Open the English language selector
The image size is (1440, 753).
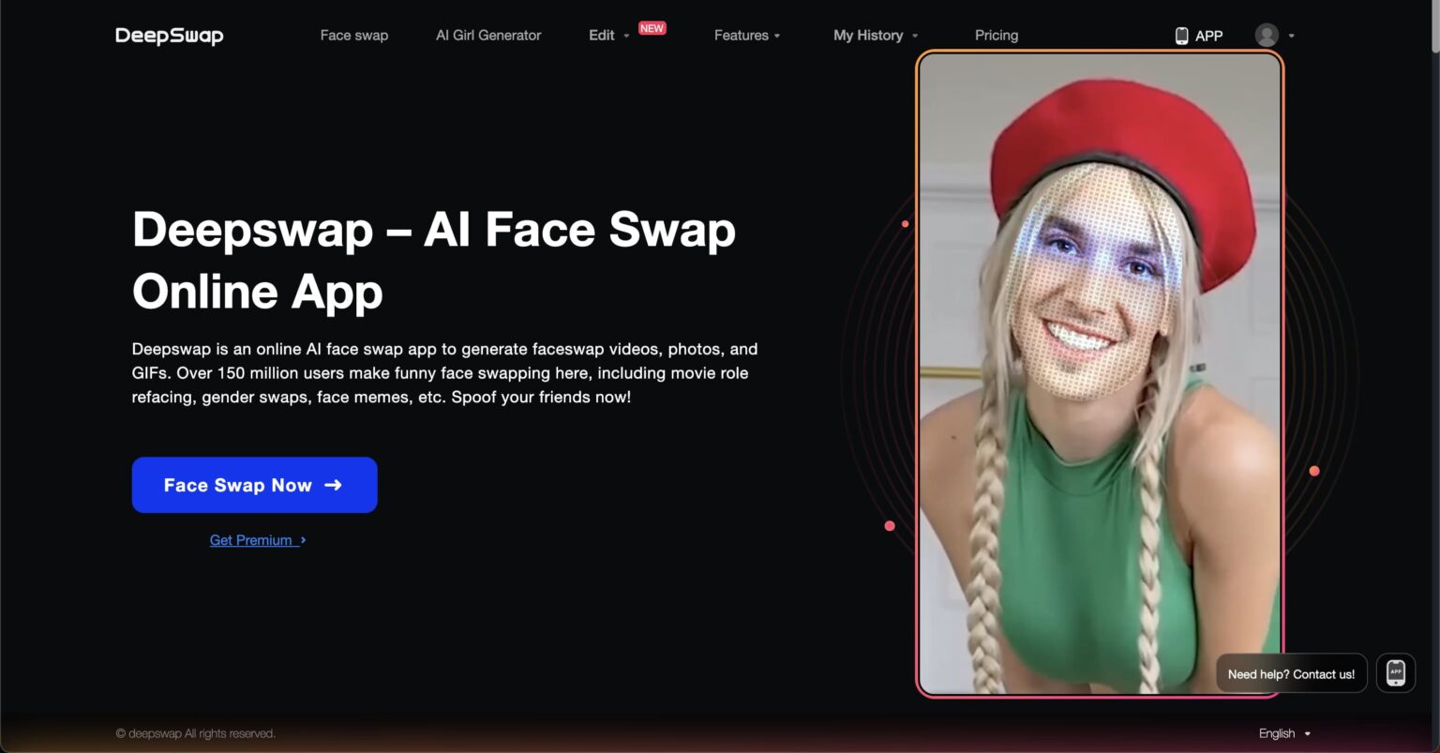(x=1283, y=733)
